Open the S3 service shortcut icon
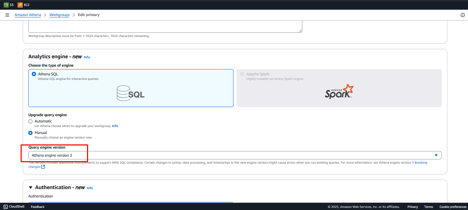This screenshot has height=210, width=468. click(6, 5)
